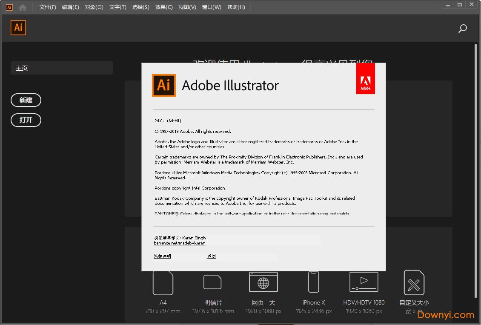This screenshot has width=481, height=325.
Task: Open the 文件(F) menu
Action: [x=48, y=7]
